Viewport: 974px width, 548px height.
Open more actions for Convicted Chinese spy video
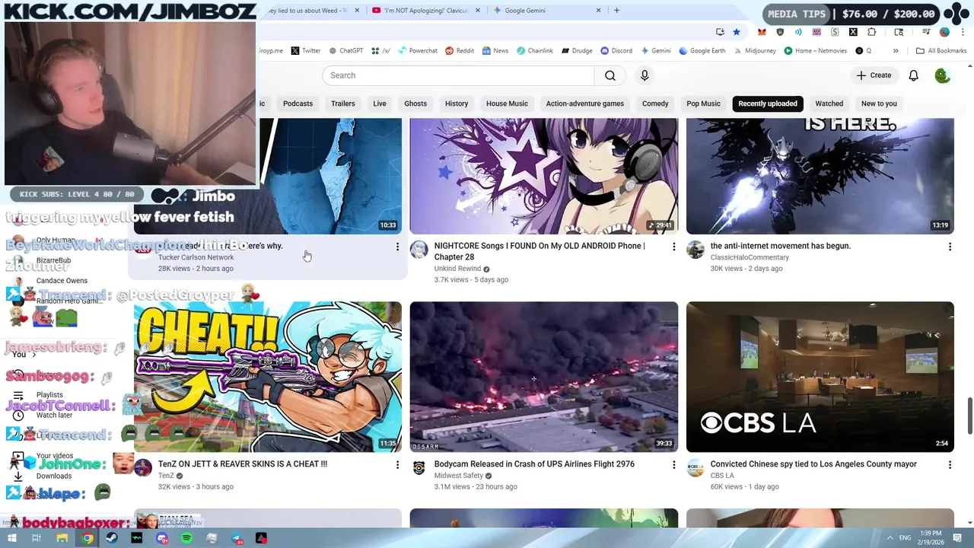coord(950,464)
